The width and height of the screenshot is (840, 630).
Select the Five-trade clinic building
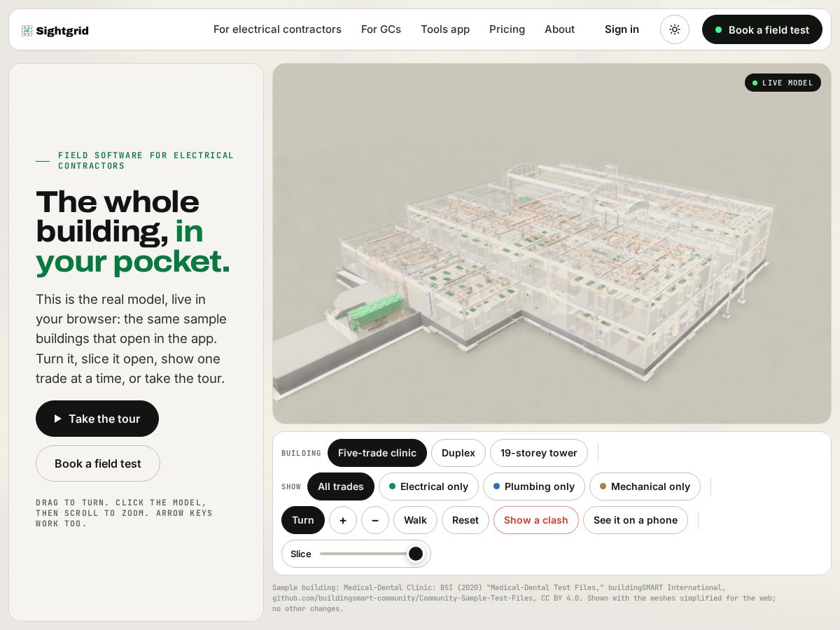pyautogui.click(x=377, y=453)
